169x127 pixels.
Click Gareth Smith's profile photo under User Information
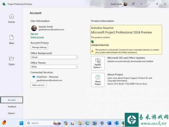[x=34, y=28]
